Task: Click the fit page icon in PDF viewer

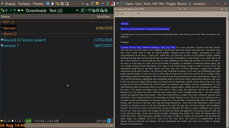Action: (139, 14)
